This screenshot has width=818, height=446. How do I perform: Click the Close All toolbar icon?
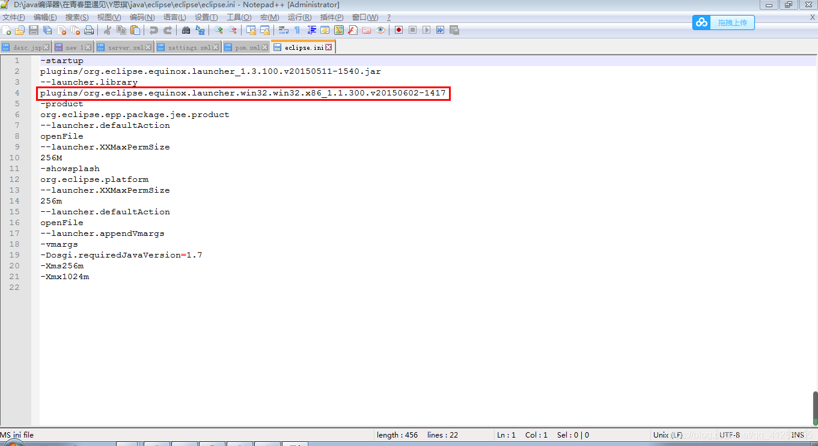pos(75,30)
